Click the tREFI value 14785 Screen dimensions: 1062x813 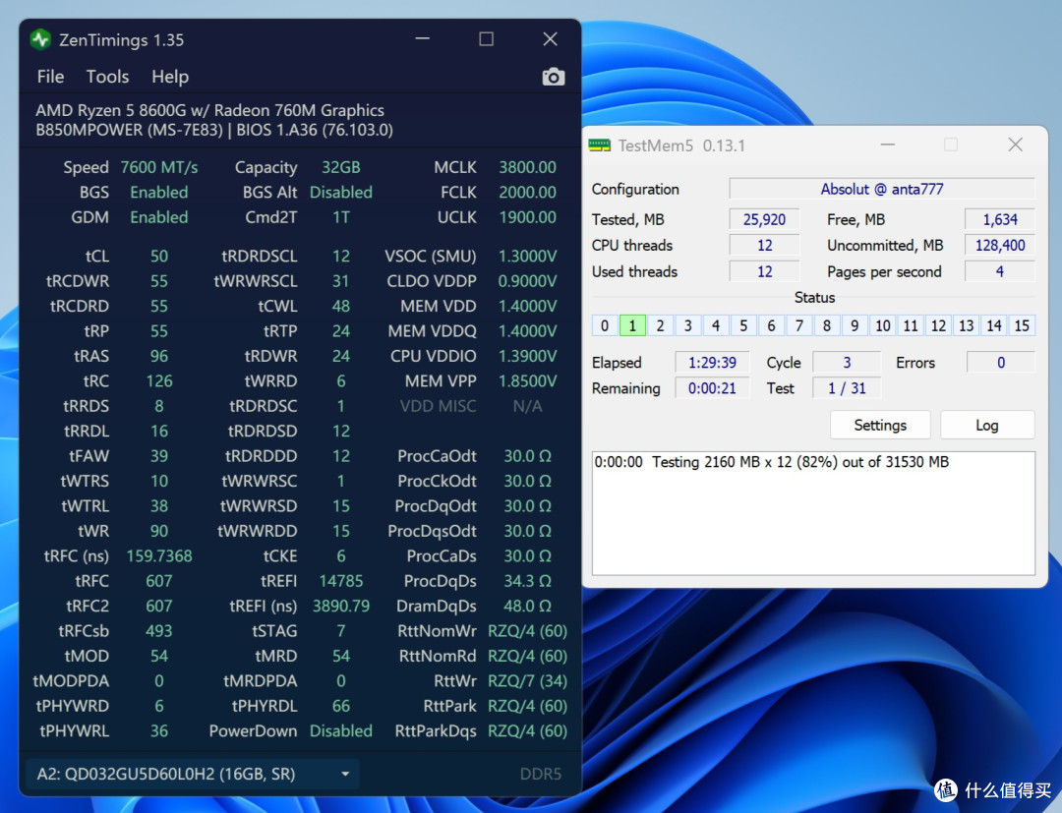340,581
